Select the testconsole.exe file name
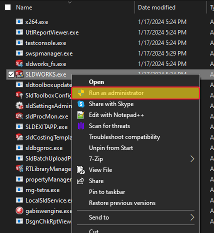 click(46, 43)
